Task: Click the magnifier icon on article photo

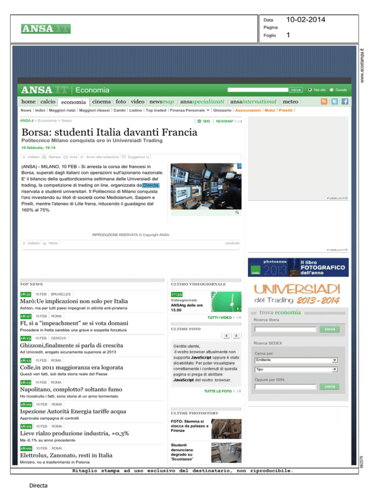Action: point(237,213)
